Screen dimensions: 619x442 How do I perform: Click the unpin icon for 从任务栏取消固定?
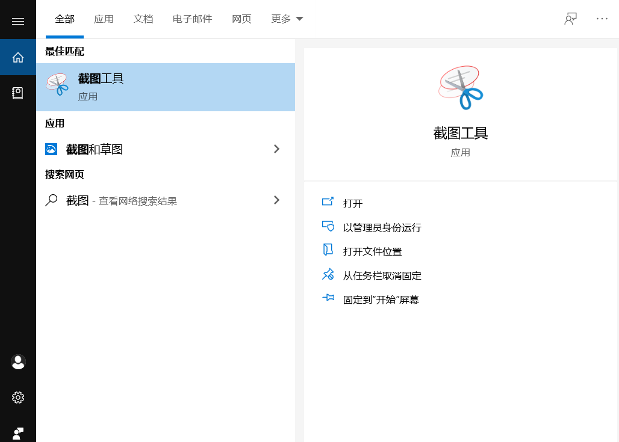pyautogui.click(x=328, y=274)
